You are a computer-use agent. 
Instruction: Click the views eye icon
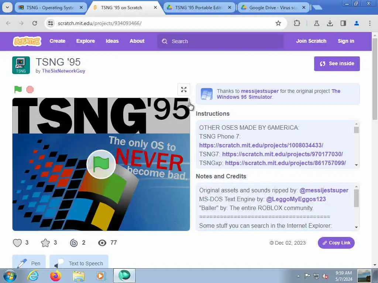[102, 243]
